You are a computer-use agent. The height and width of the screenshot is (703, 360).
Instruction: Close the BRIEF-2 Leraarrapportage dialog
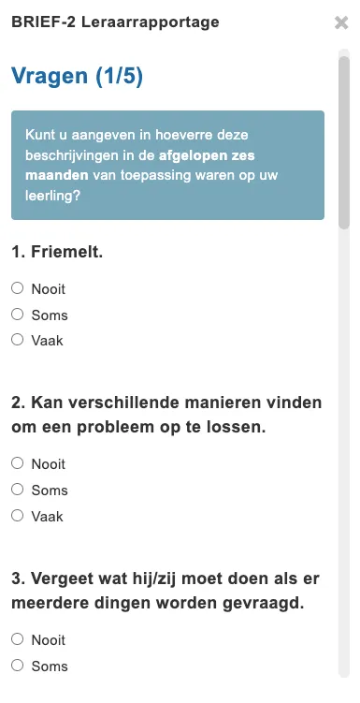point(341,22)
